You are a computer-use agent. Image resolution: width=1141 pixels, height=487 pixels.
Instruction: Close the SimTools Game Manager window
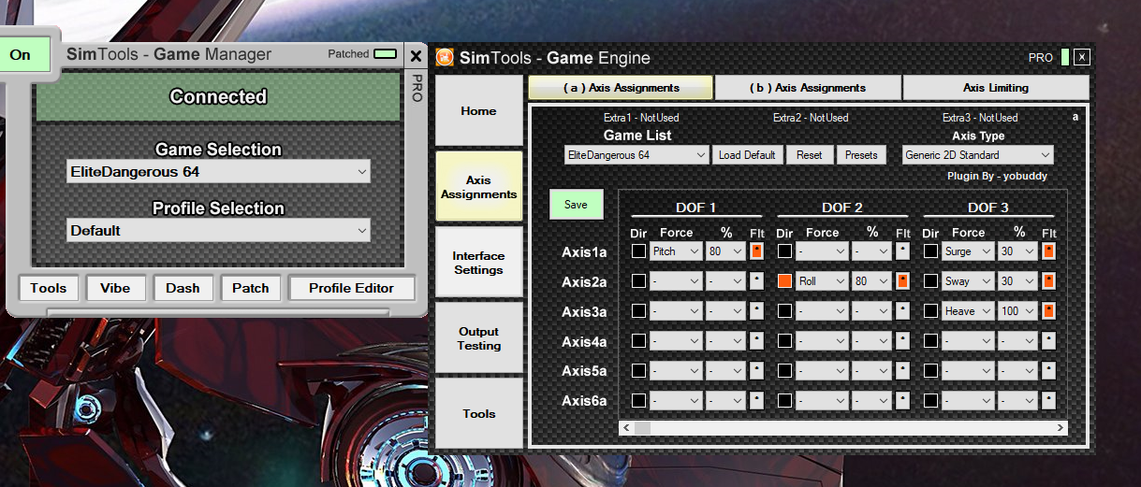point(416,55)
